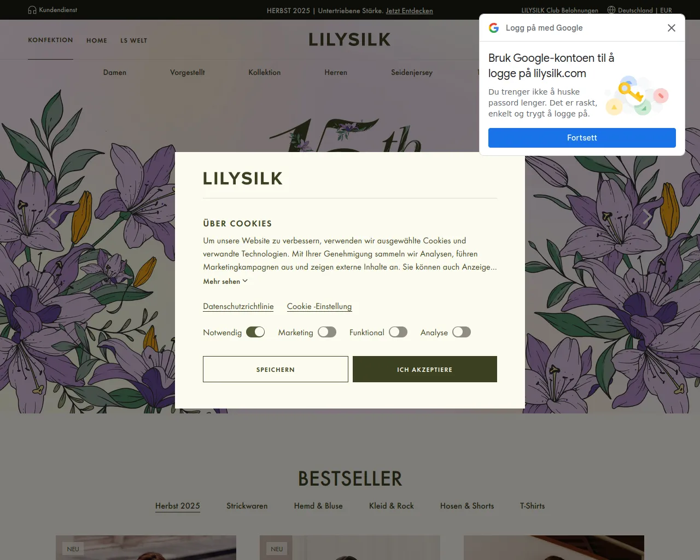
Task: Click the LILYSILK logo in the header
Action: click(350, 39)
